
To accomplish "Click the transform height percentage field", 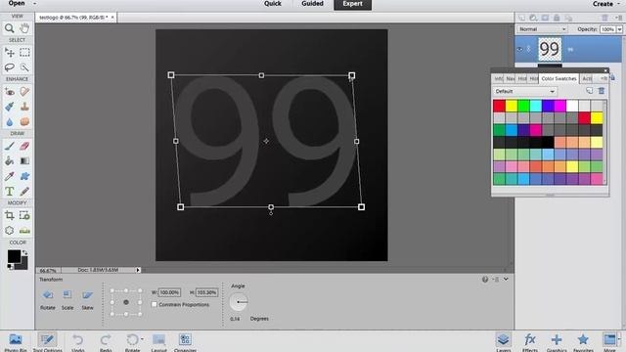I will click(207, 292).
